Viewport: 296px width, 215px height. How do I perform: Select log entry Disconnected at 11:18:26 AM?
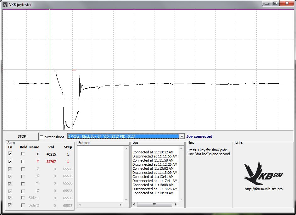[155, 189]
